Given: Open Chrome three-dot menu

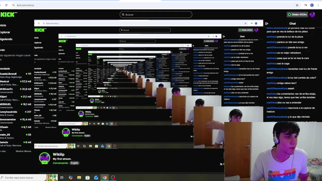Looking at the screenshot, I should click(x=318, y=5).
